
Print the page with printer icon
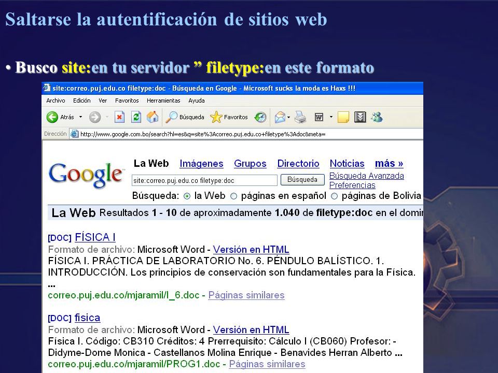pos(300,117)
